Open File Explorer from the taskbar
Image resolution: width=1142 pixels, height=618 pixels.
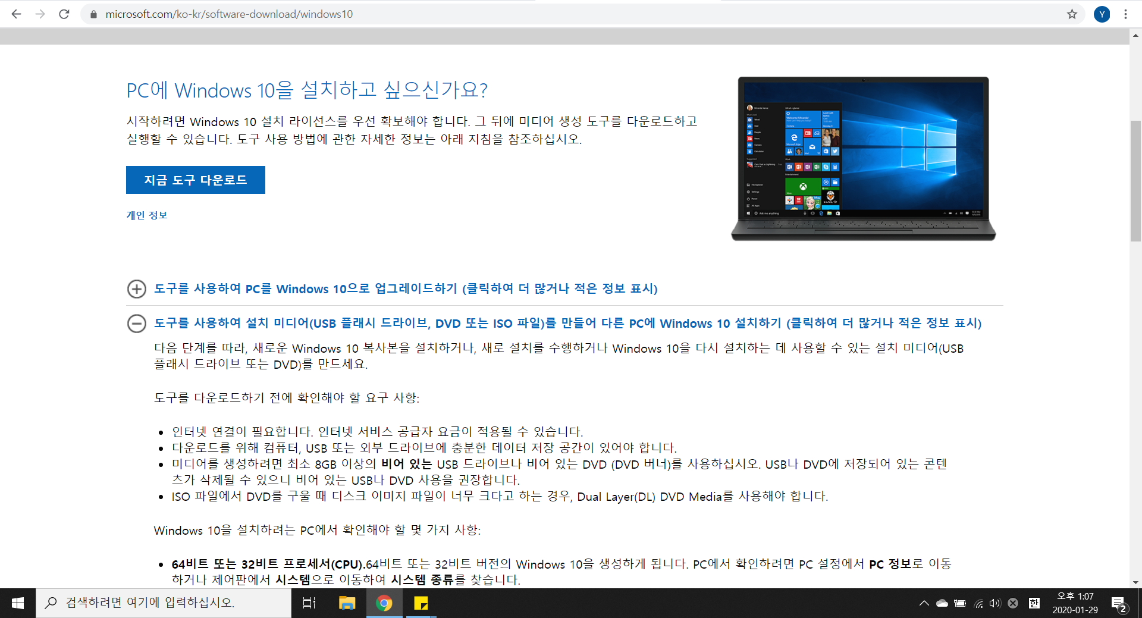click(x=347, y=603)
